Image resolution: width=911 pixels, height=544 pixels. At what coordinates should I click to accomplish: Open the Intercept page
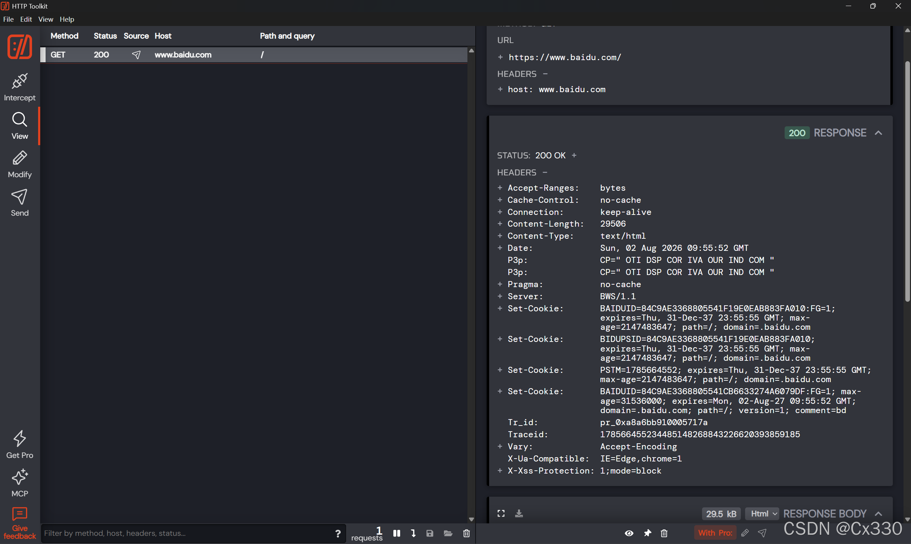[20, 88]
